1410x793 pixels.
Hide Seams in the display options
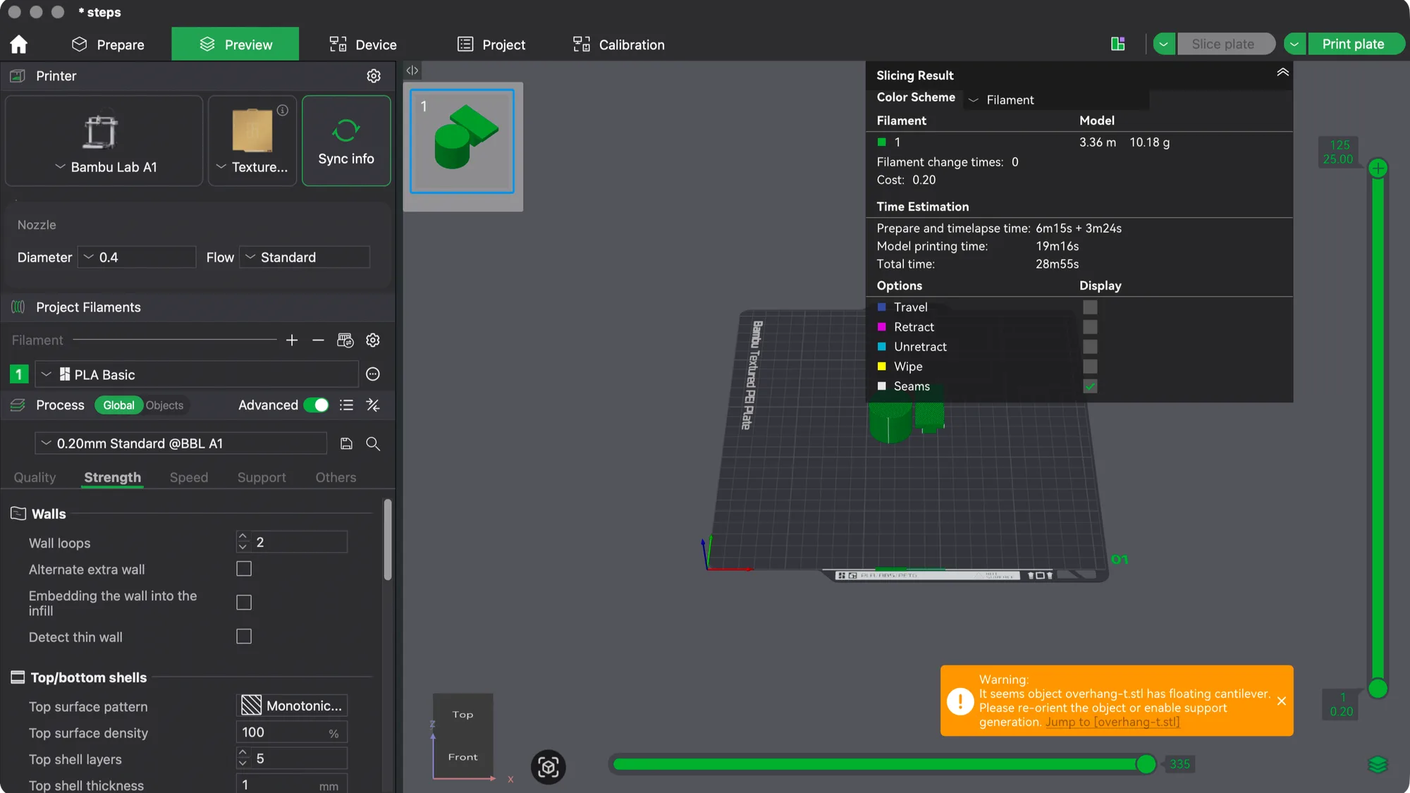1090,386
